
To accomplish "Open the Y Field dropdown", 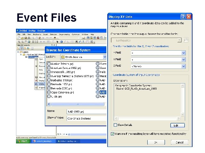I will tap(184, 60).
